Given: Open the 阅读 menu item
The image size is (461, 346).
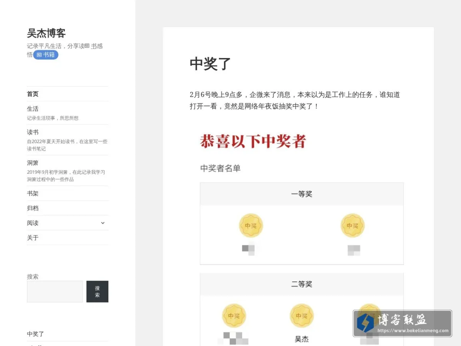Looking at the screenshot, I should pos(33,223).
